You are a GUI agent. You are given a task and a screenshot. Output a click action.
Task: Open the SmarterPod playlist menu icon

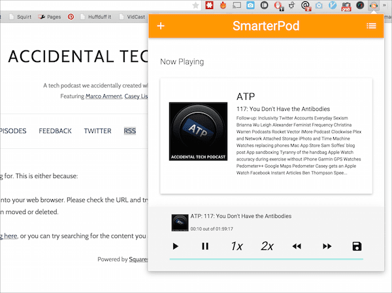[x=371, y=25]
